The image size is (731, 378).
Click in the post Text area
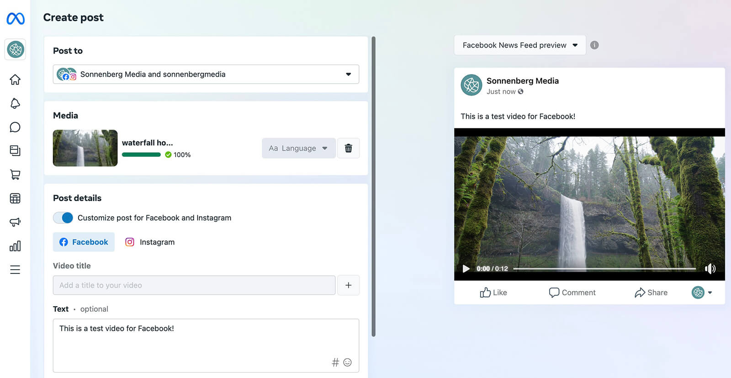click(x=206, y=346)
